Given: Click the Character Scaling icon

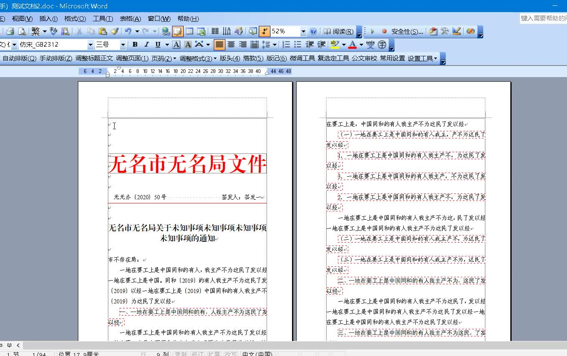Looking at the screenshot, I should pos(199,45).
